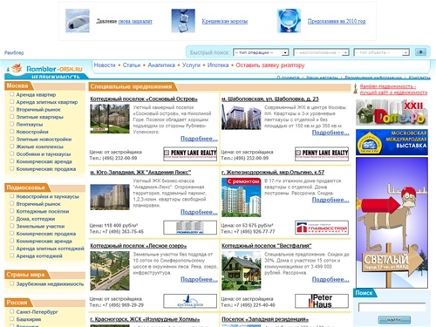This screenshot has width=436, height=327.
Task: Click the Поиск text input field
Action: point(392,307)
